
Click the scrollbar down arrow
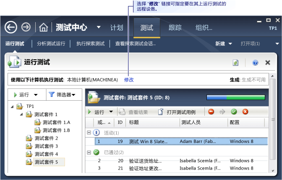[273, 171]
